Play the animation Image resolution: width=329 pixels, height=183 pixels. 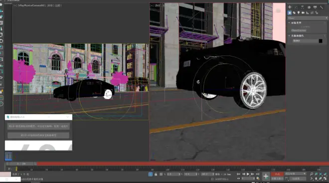coord(248,174)
